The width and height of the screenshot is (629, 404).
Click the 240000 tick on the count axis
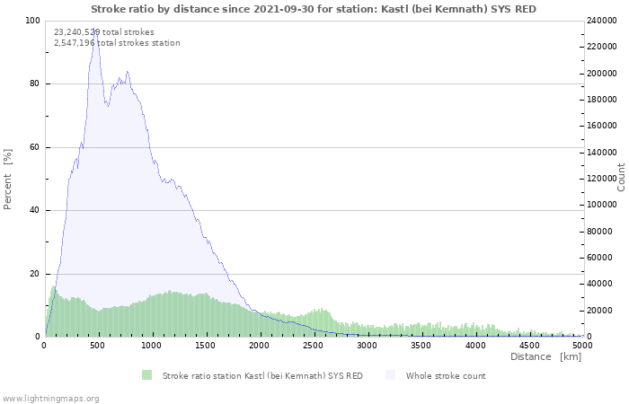(603, 21)
